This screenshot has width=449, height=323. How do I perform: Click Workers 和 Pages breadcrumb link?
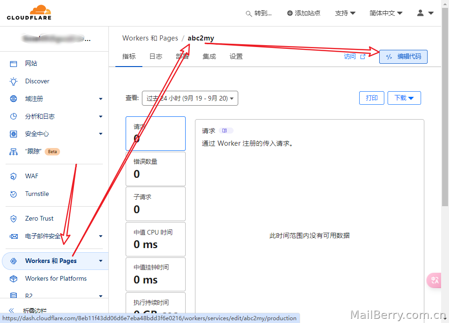click(x=150, y=38)
